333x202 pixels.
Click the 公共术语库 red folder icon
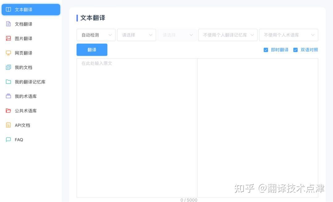pos(8,110)
